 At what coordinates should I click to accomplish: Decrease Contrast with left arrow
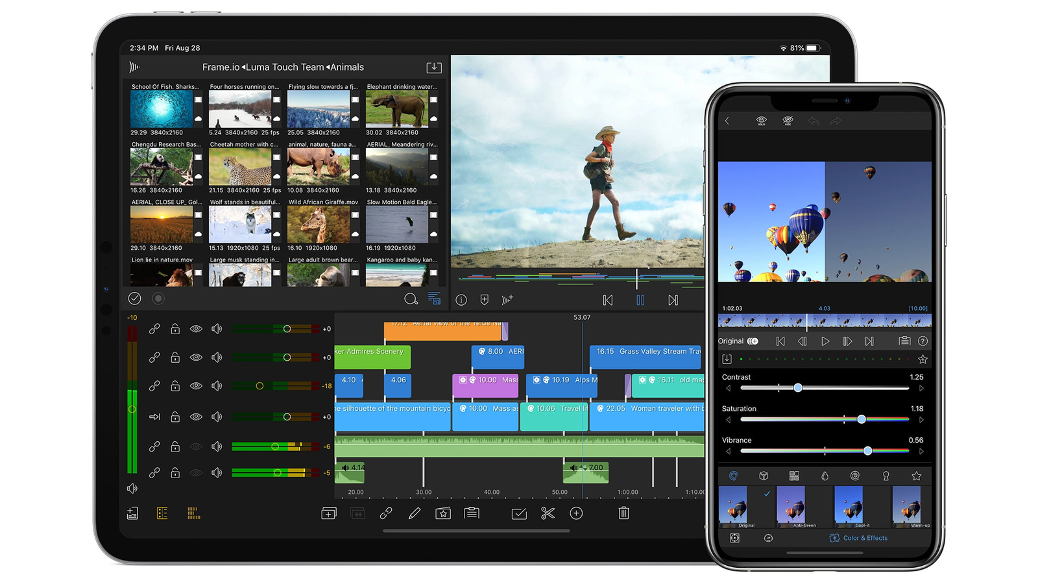point(728,389)
